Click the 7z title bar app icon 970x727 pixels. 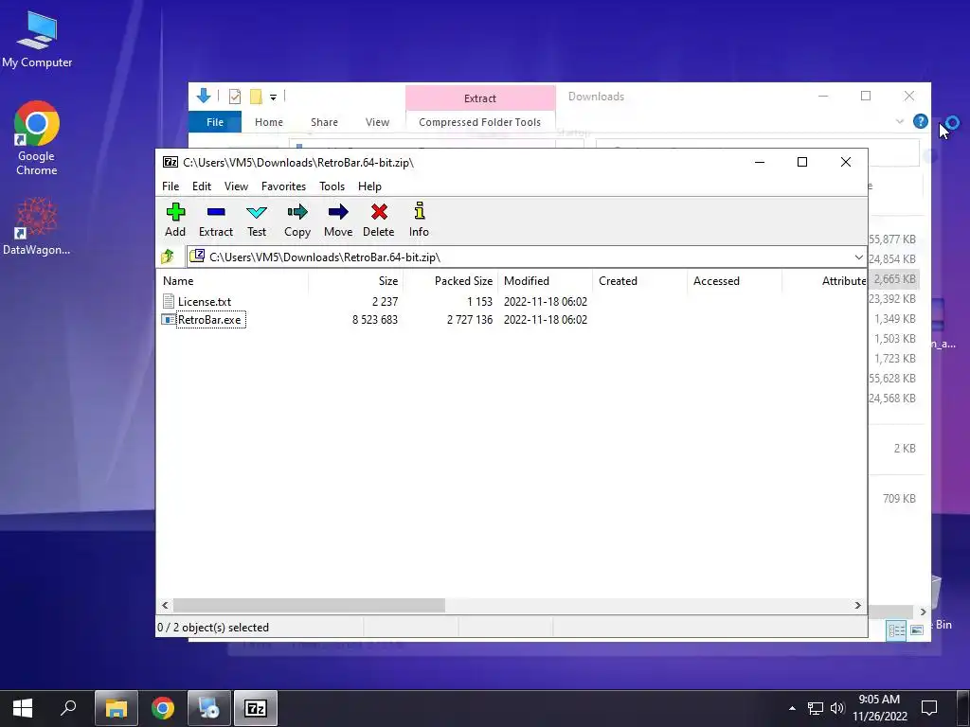pos(171,162)
